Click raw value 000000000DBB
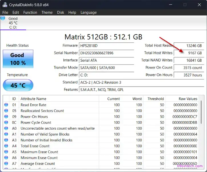The image size is (207, 172). 185,123
